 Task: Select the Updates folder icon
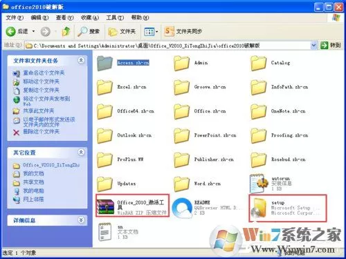tap(104, 184)
